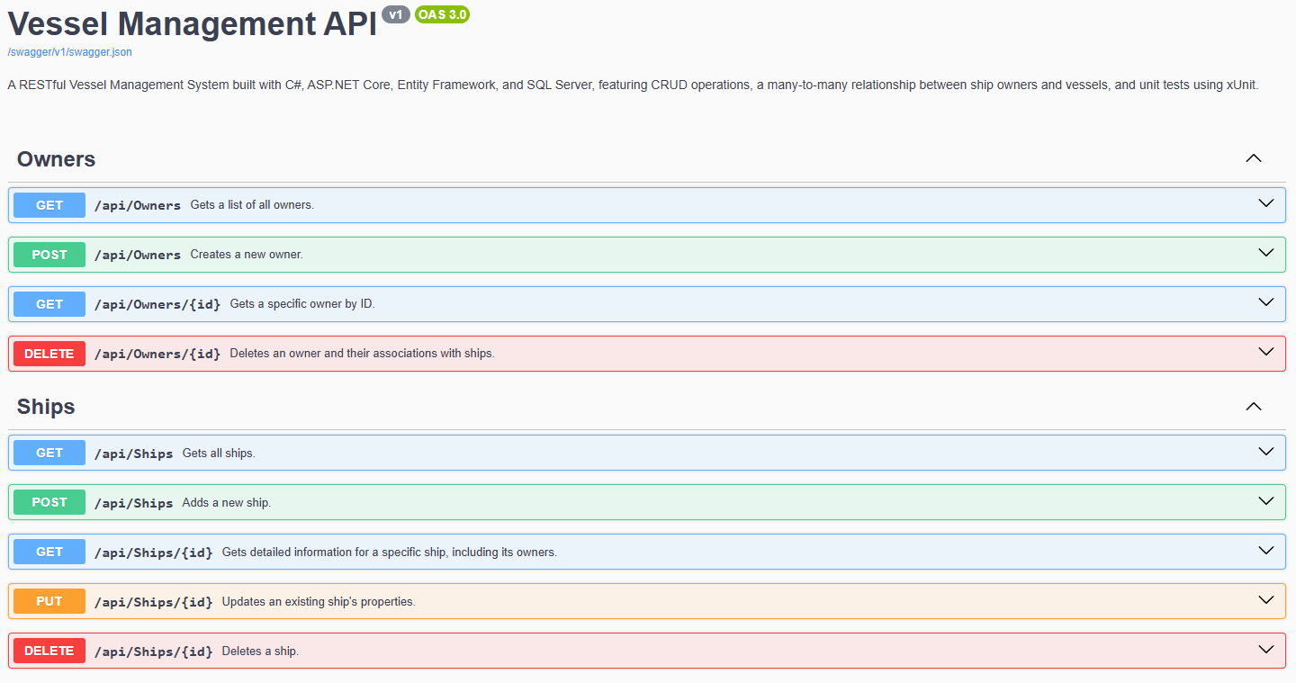The height and width of the screenshot is (683, 1296).
Task: Click GET badge for specific owner by ID
Action: tap(49, 304)
